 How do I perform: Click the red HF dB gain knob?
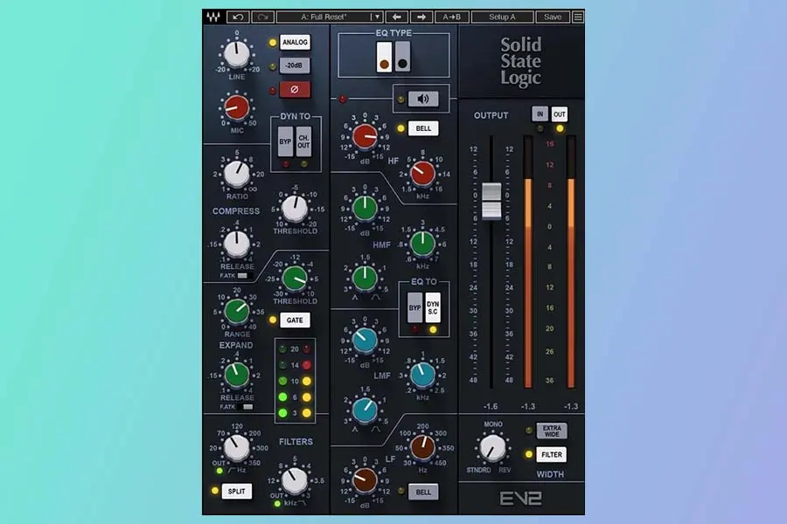pos(365,136)
